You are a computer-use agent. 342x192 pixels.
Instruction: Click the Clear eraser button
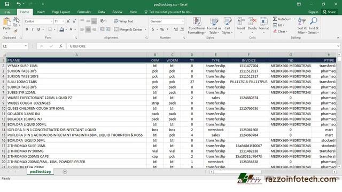click(280, 31)
